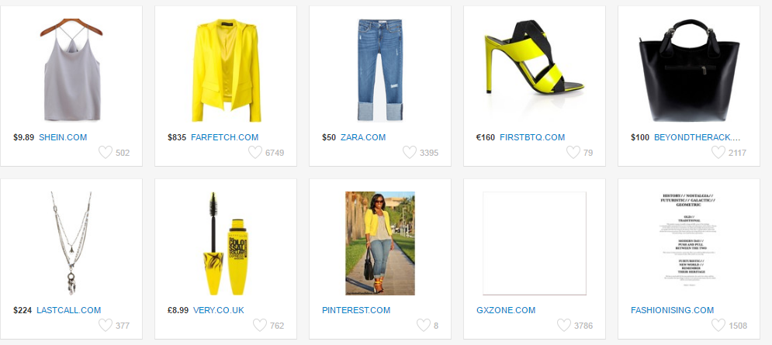Heart the PINTEREST.COM outfit photo

point(424,325)
